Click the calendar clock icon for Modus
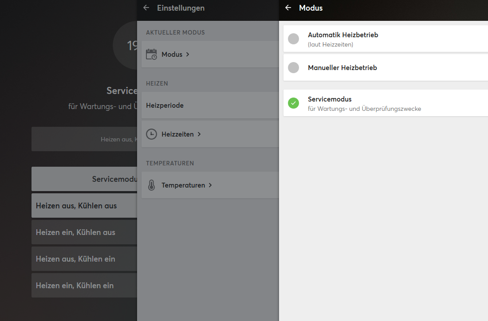This screenshot has height=321, width=488. 151,54
